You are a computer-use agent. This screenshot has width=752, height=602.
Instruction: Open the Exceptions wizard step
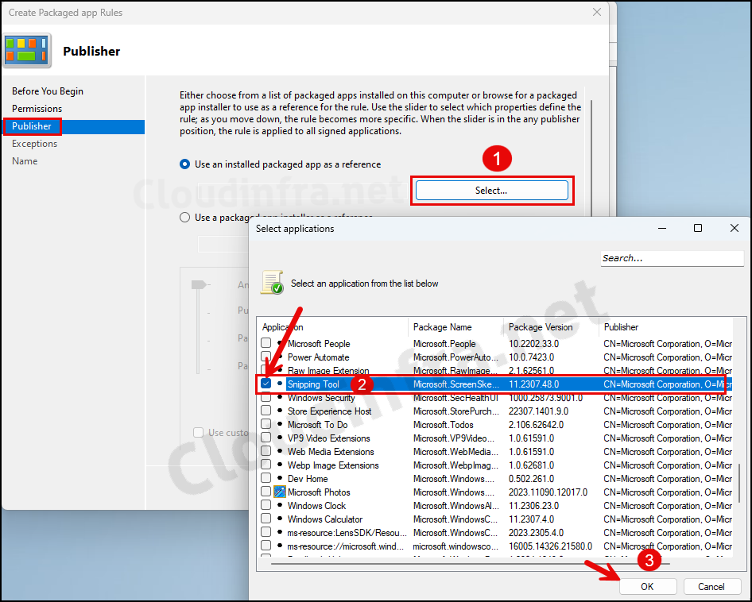34,144
